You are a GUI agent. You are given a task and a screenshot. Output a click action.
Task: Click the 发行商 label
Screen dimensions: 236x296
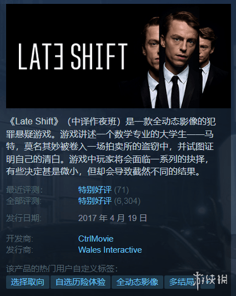point(19,250)
